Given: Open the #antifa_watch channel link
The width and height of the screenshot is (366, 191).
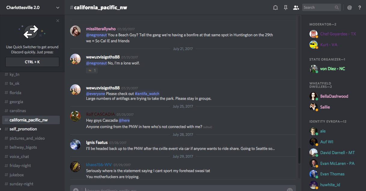Looking at the screenshot, I should [147, 94].
